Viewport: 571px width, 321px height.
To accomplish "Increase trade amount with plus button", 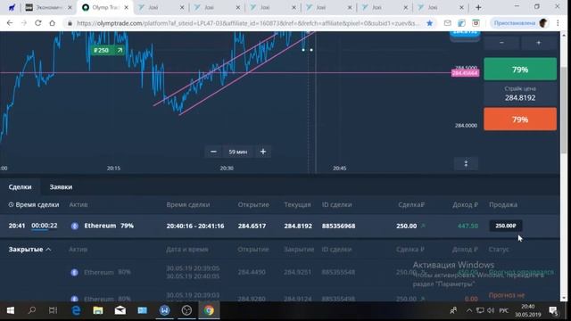I will 538,43.
